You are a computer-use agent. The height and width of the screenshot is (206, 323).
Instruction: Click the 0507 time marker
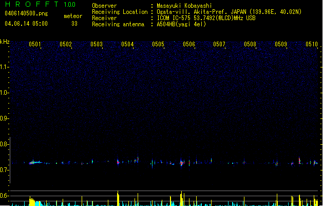(219, 44)
